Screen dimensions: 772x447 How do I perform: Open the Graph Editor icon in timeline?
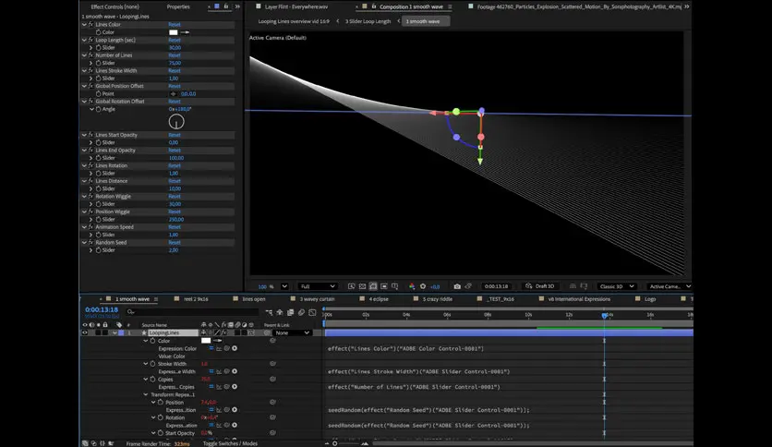[x=312, y=312]
